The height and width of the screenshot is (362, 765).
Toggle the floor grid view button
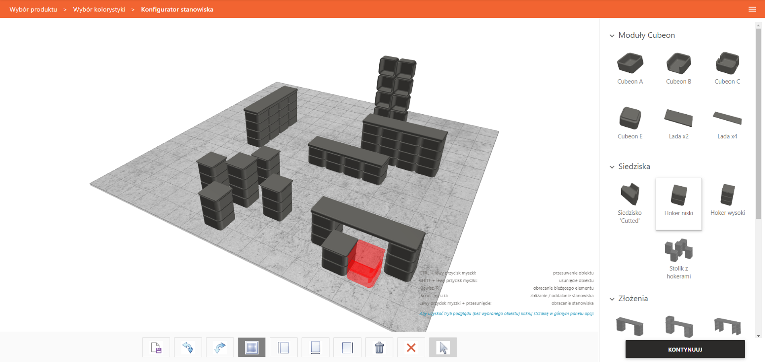click(252, 347)
